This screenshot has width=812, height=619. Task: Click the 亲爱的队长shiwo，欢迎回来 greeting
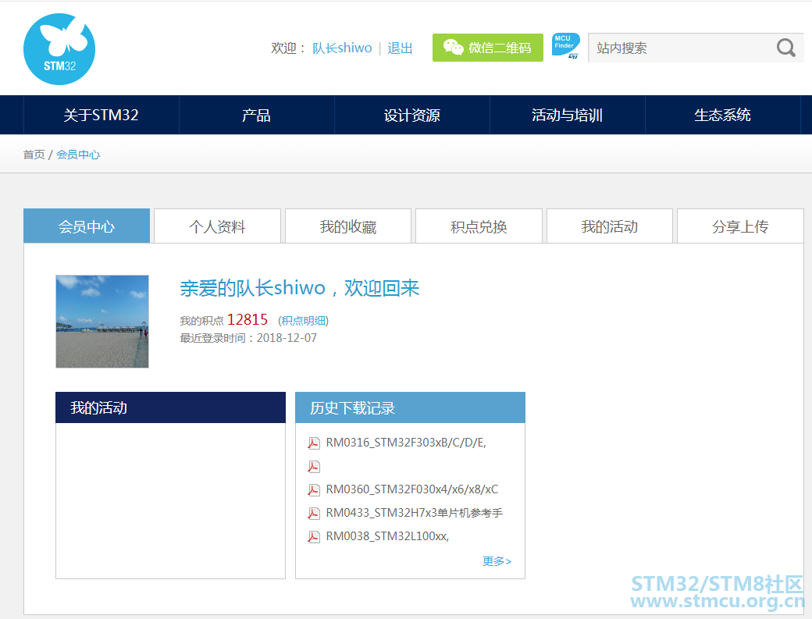point(299,288)
